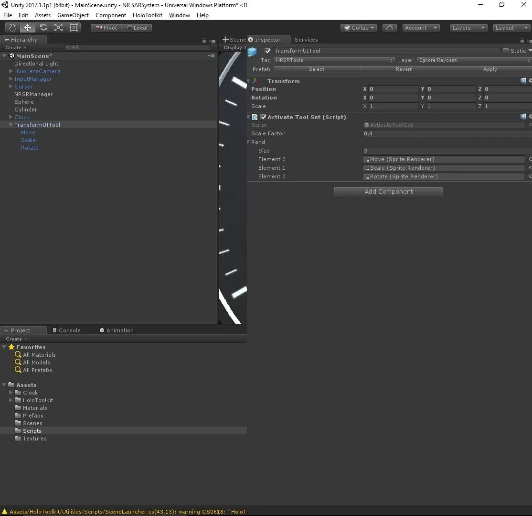Open the File menu
The width and height of the screenshot is (532, 516).
8,15
